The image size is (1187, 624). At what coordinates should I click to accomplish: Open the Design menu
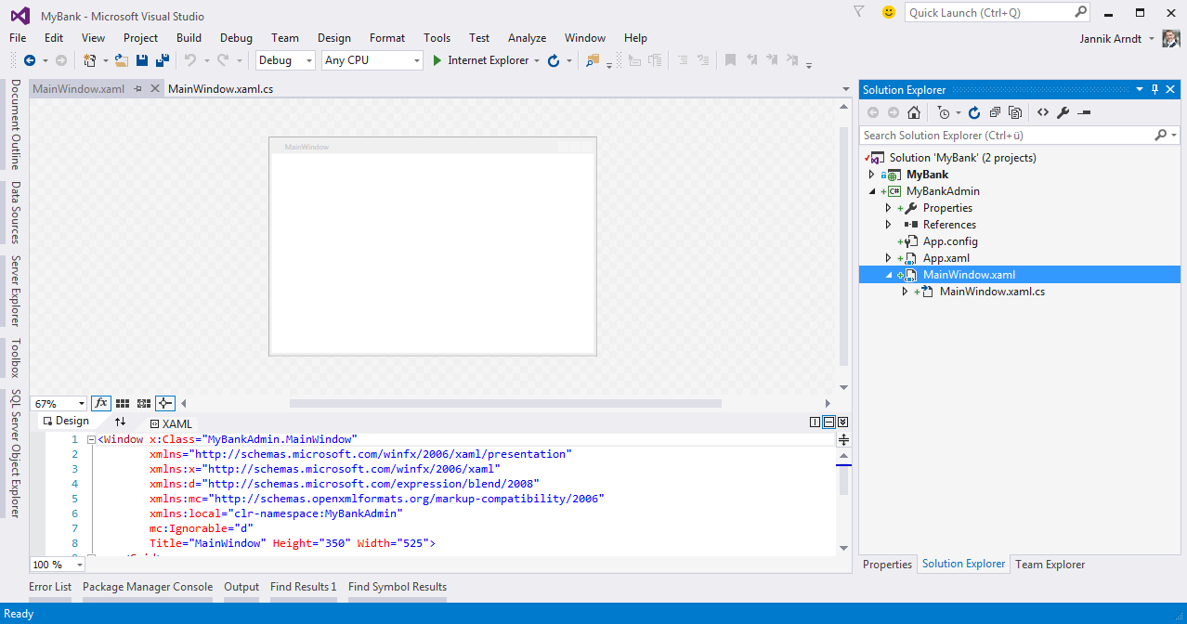point(333,38)
